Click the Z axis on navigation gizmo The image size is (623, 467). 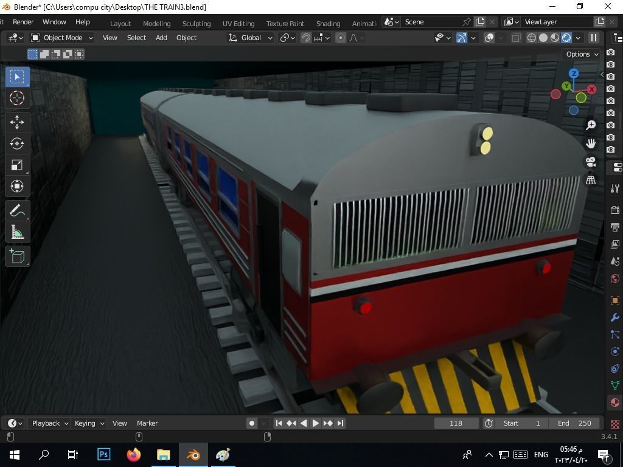click(x=573, y=74)
